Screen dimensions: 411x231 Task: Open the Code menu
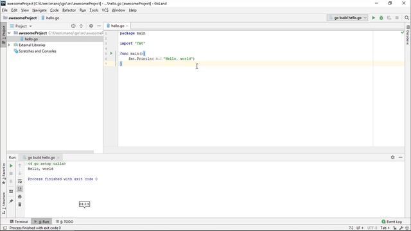tap(54, 10)
